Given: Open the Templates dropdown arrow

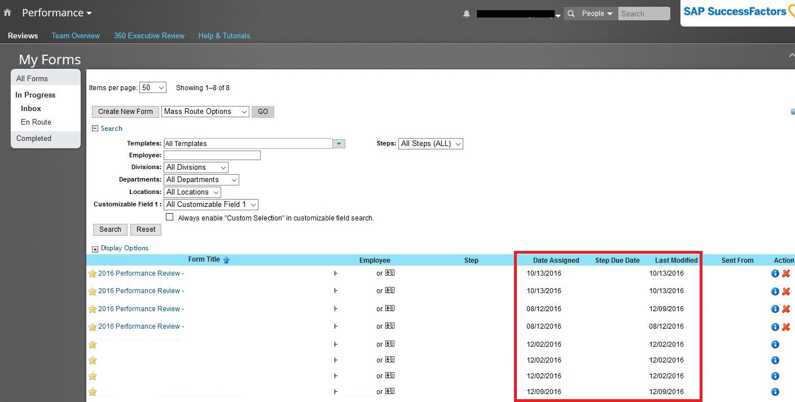Looking at the screenshot, I should click(x=339, y=144).
